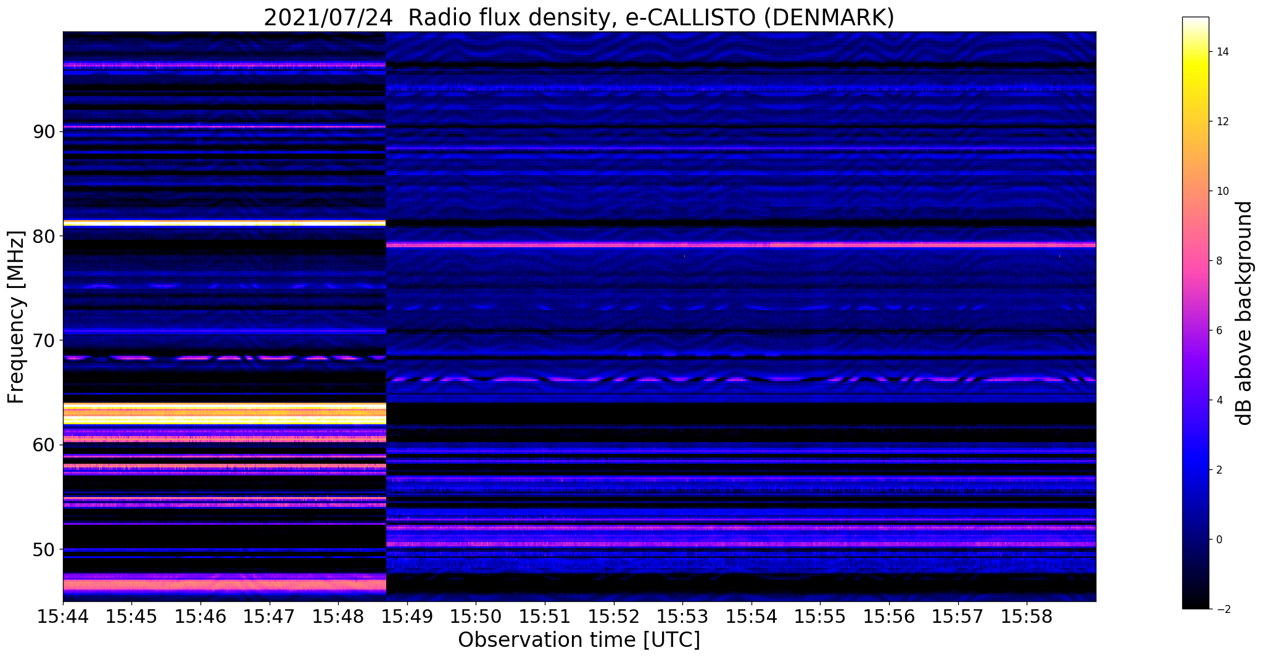Click the 15:52 time tick label
The width and height of the screenshot is (1263, 658).
pyautogui.click(x=613, y=617)
